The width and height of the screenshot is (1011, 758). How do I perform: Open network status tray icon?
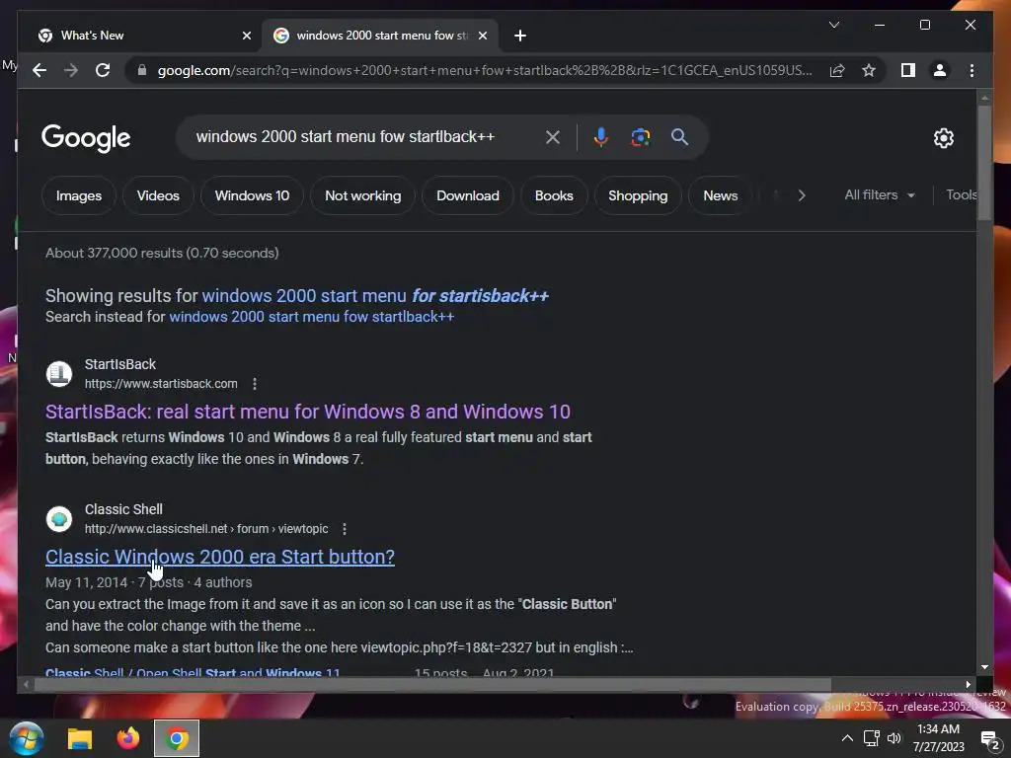click(872, 738)
